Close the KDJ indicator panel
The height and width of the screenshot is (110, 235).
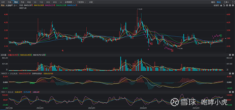[230, 92]
